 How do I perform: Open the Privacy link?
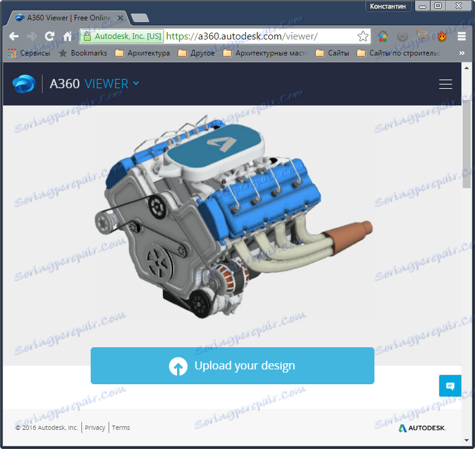pyautogui.click(x=95, y=427)
